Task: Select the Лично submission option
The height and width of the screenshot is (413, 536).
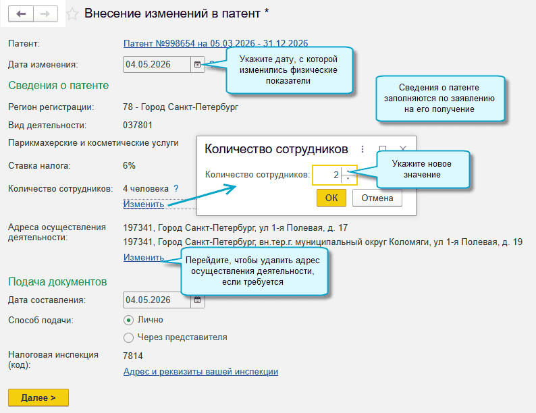Action: [x=129, y=320]
